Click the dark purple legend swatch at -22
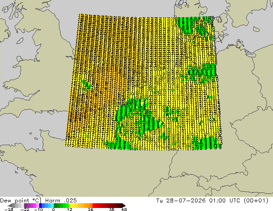Screen dimensions: 273x211 tap(25, 205)
